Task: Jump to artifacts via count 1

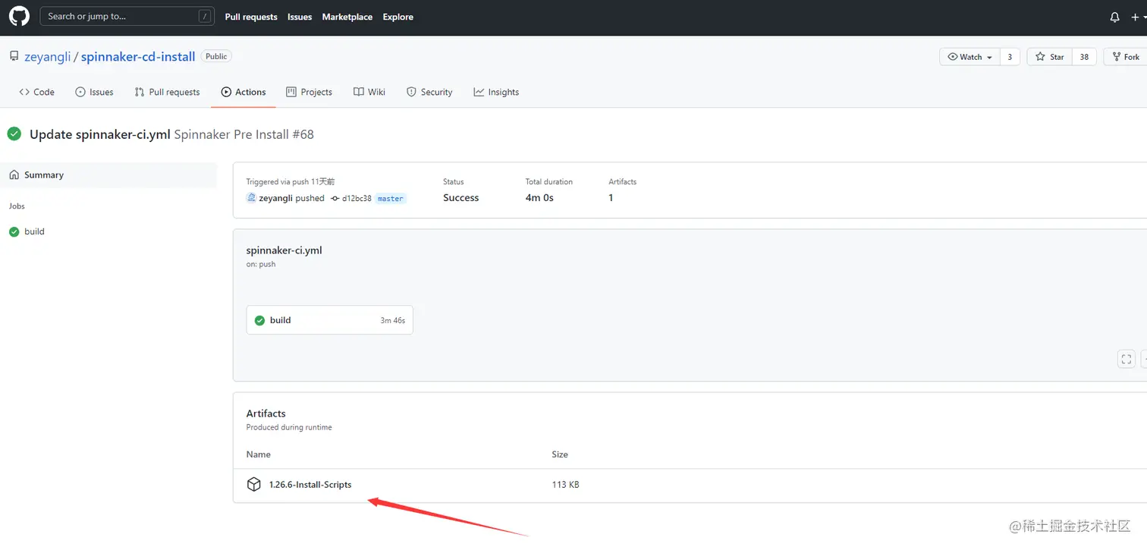Action: tap(611, 198)
